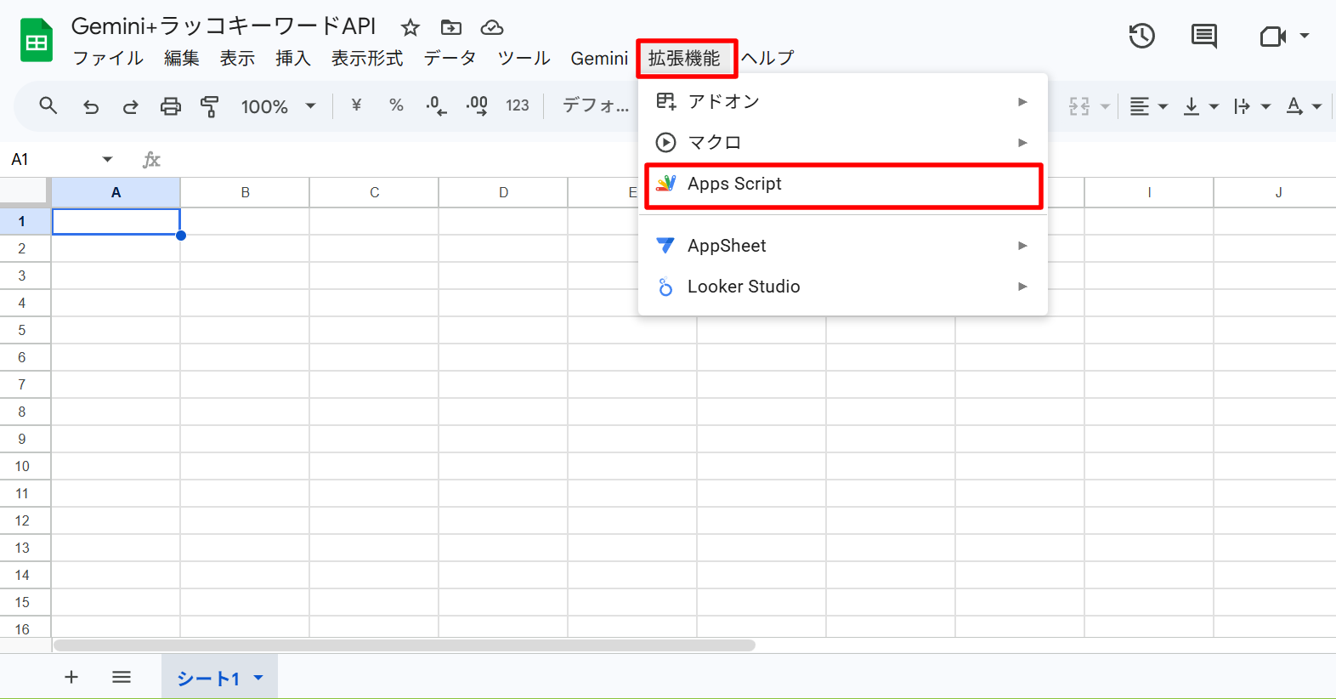Open the Name Box dropdown arrow

pos(107,159)
